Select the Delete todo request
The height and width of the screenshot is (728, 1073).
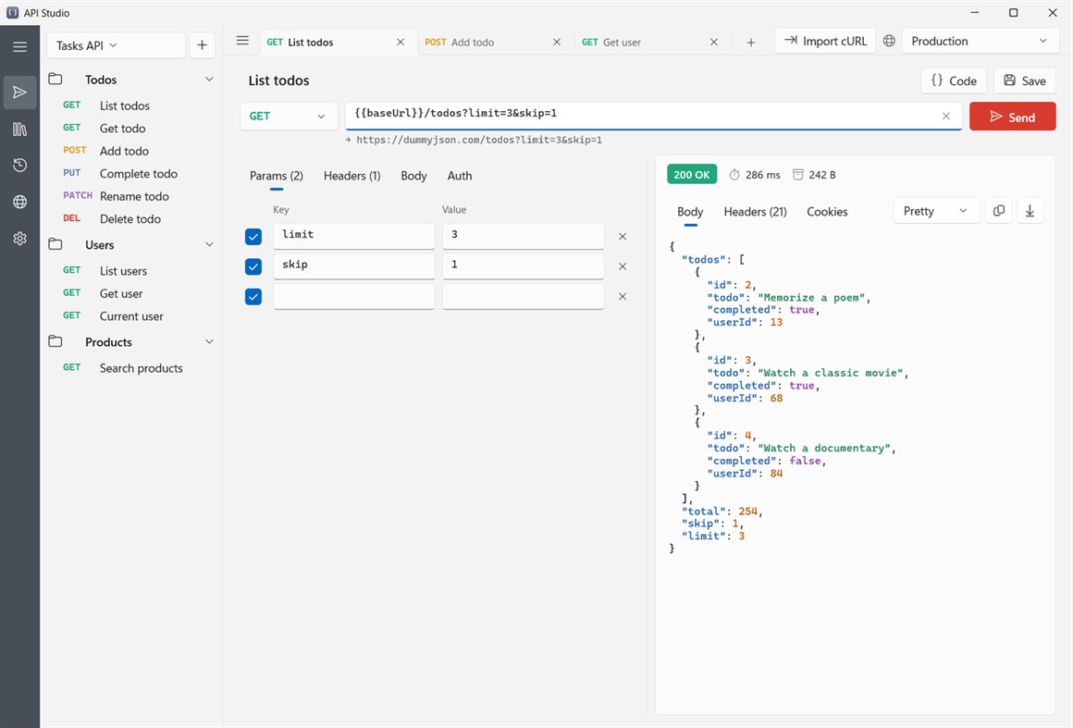point(130,219)
